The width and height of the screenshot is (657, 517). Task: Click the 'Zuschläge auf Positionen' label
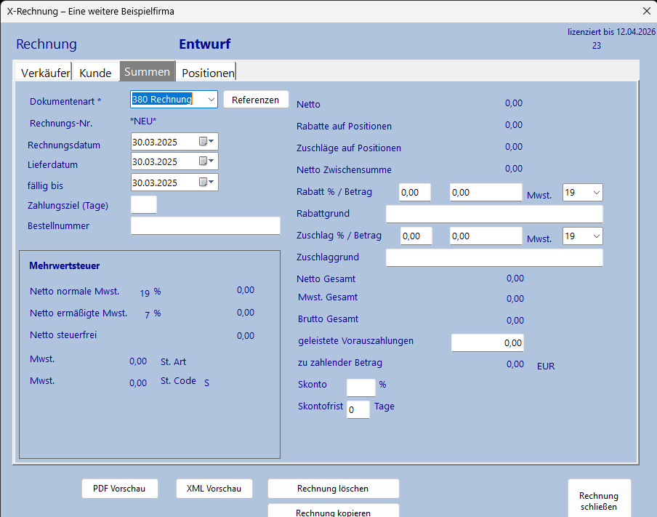(x=349, y=148)
